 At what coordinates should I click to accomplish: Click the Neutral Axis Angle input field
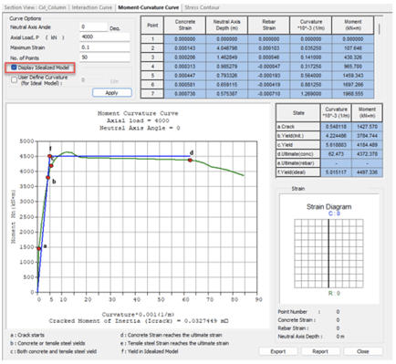coord(94,27)
